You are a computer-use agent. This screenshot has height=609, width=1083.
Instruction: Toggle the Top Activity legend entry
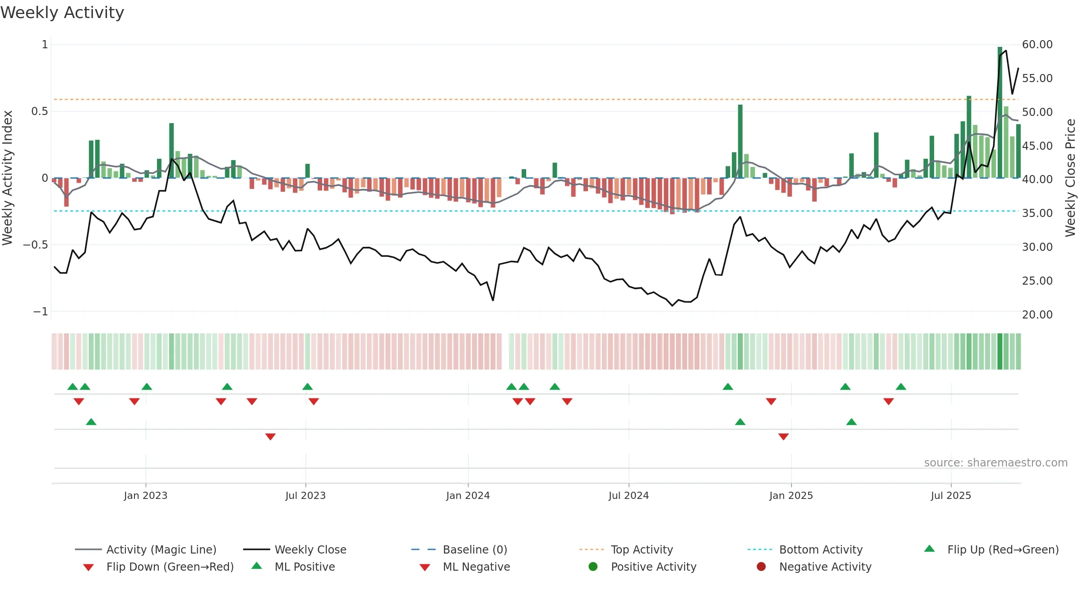(x=626, y=549)
